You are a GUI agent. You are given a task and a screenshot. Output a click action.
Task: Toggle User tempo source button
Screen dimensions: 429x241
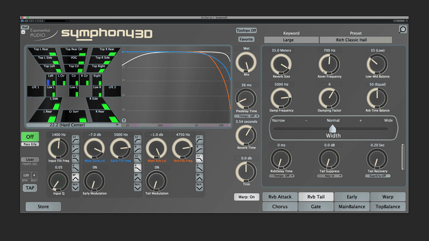tap(30, 160)
